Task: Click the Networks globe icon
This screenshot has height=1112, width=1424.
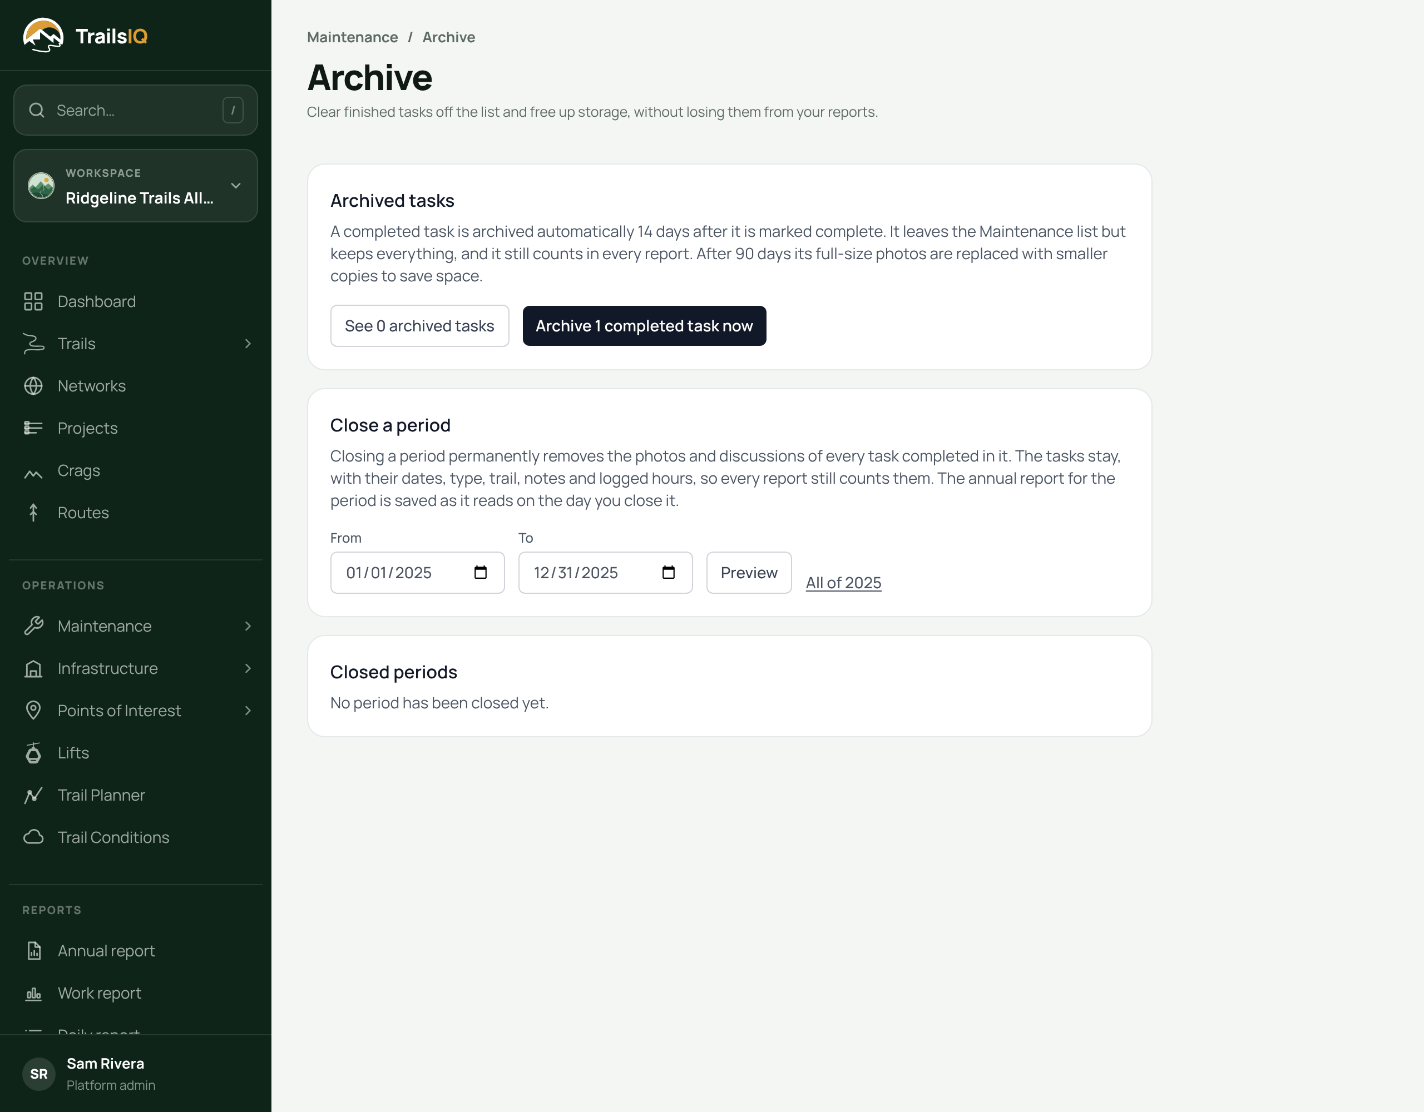Action: 33,386
